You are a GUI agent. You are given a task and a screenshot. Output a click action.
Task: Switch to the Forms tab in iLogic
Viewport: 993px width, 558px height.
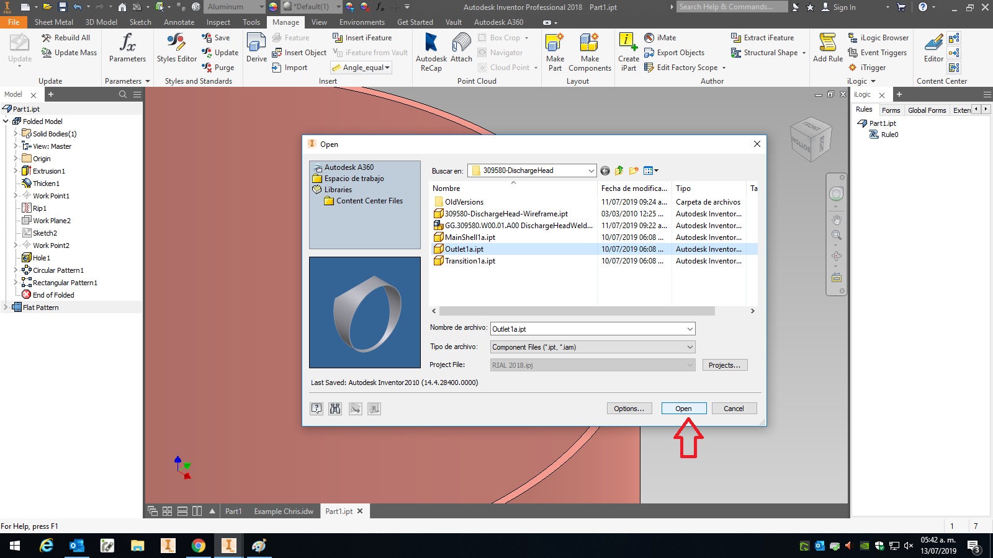click(x=891, y=110)
